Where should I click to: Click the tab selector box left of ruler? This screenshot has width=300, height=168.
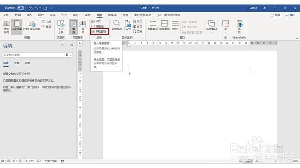click(x=80, y=43)
